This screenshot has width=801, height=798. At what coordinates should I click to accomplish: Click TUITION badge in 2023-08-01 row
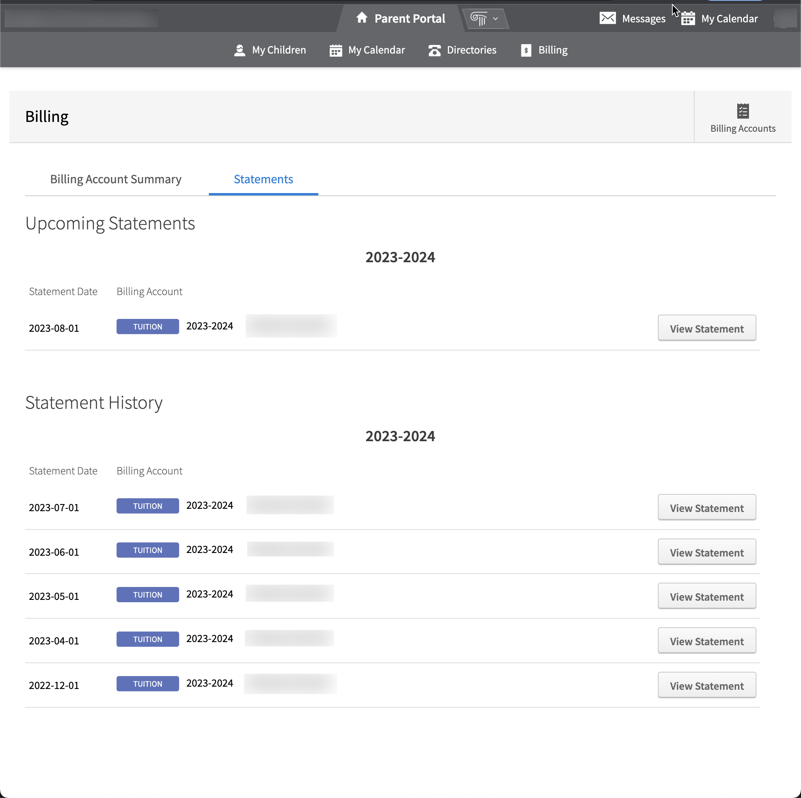147,326
